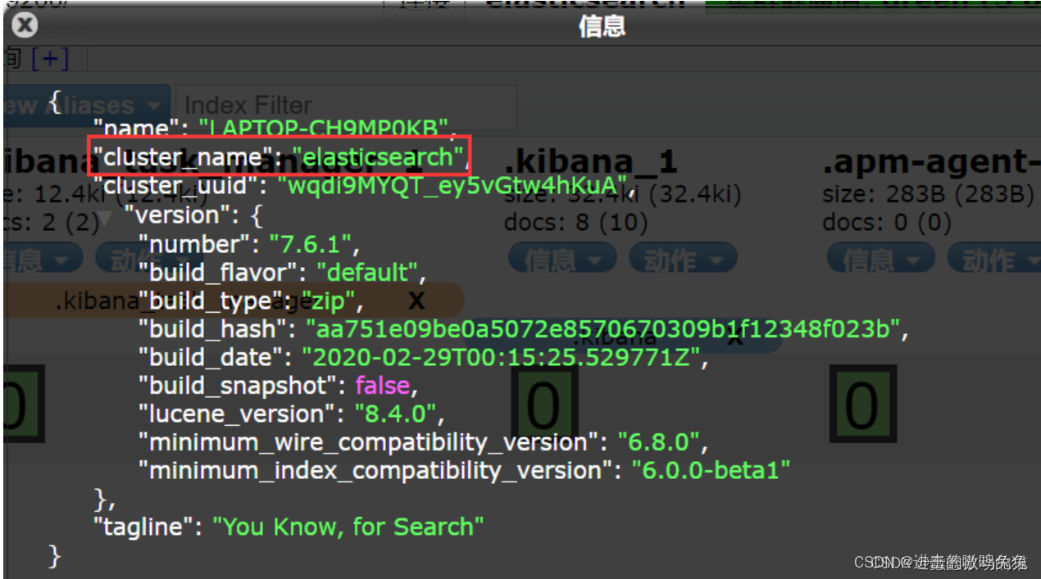Click the "elasticsearch" cluster name value
Image resolution: width=1041 pixels, height=579 pixels.
click(x=379, y=156)
